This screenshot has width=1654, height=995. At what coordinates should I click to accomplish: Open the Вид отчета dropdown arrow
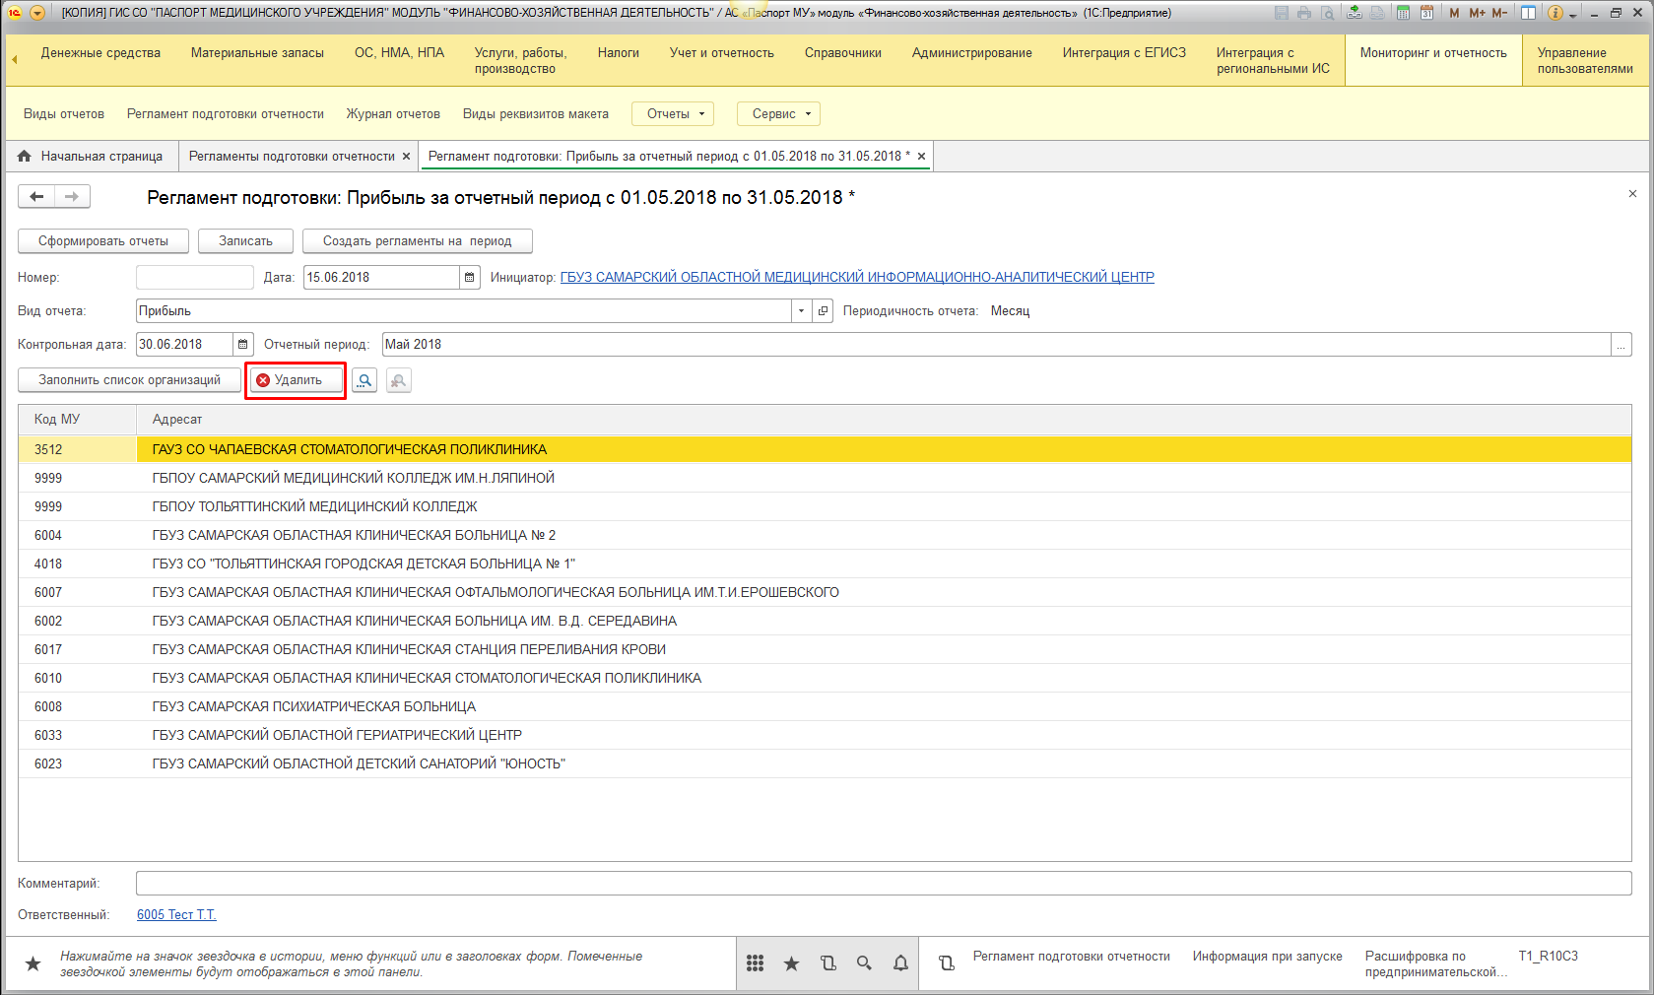801,311
